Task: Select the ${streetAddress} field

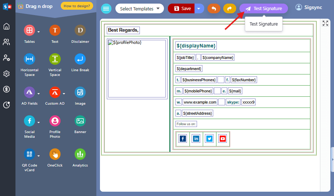Action: pos(197,113)
